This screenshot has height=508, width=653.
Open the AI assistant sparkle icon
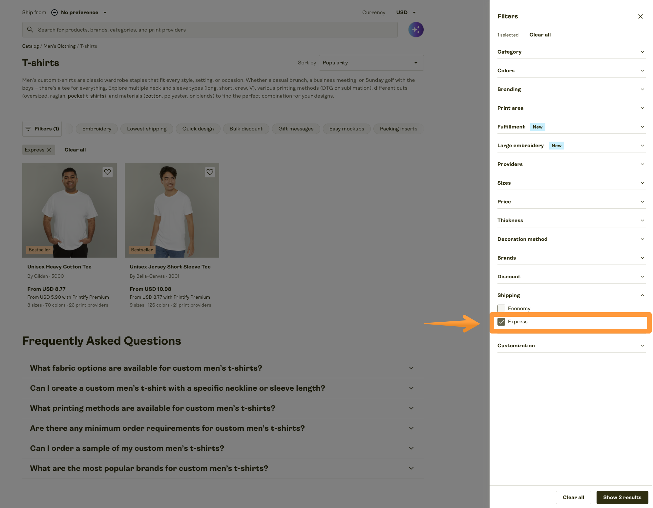(416, 30)
